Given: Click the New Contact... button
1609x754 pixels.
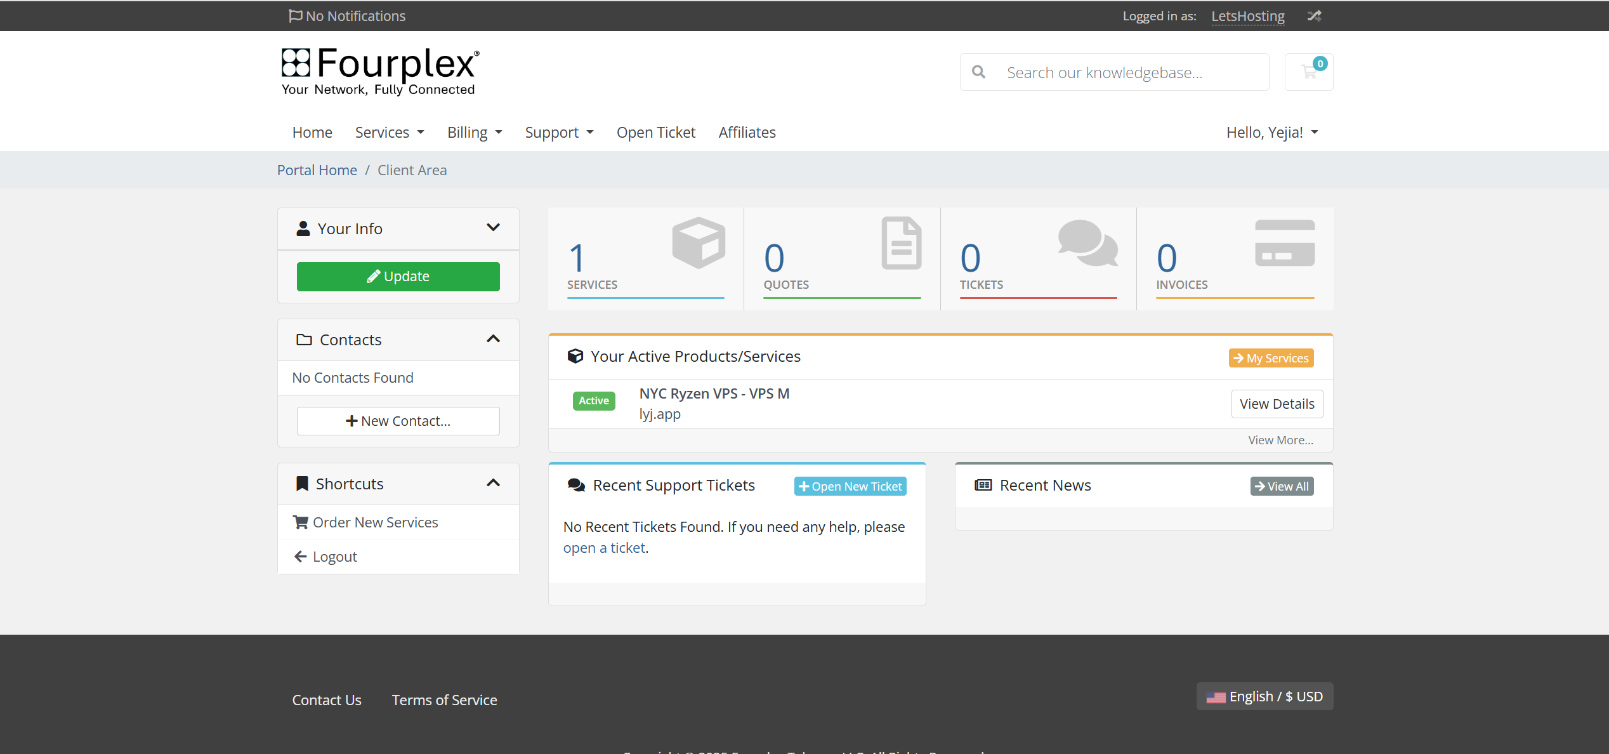Looking at the screenshot, I should 398,421.
